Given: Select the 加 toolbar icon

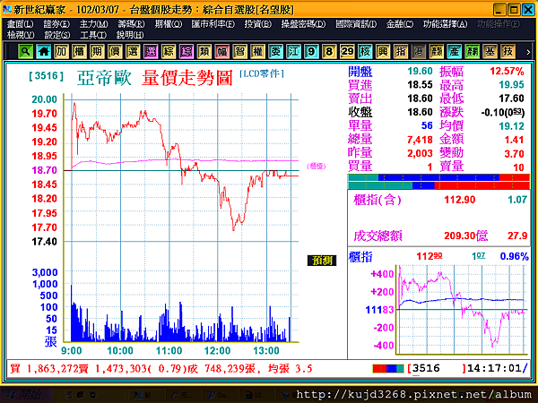Looking at the screenshot, I should (61, 52).
